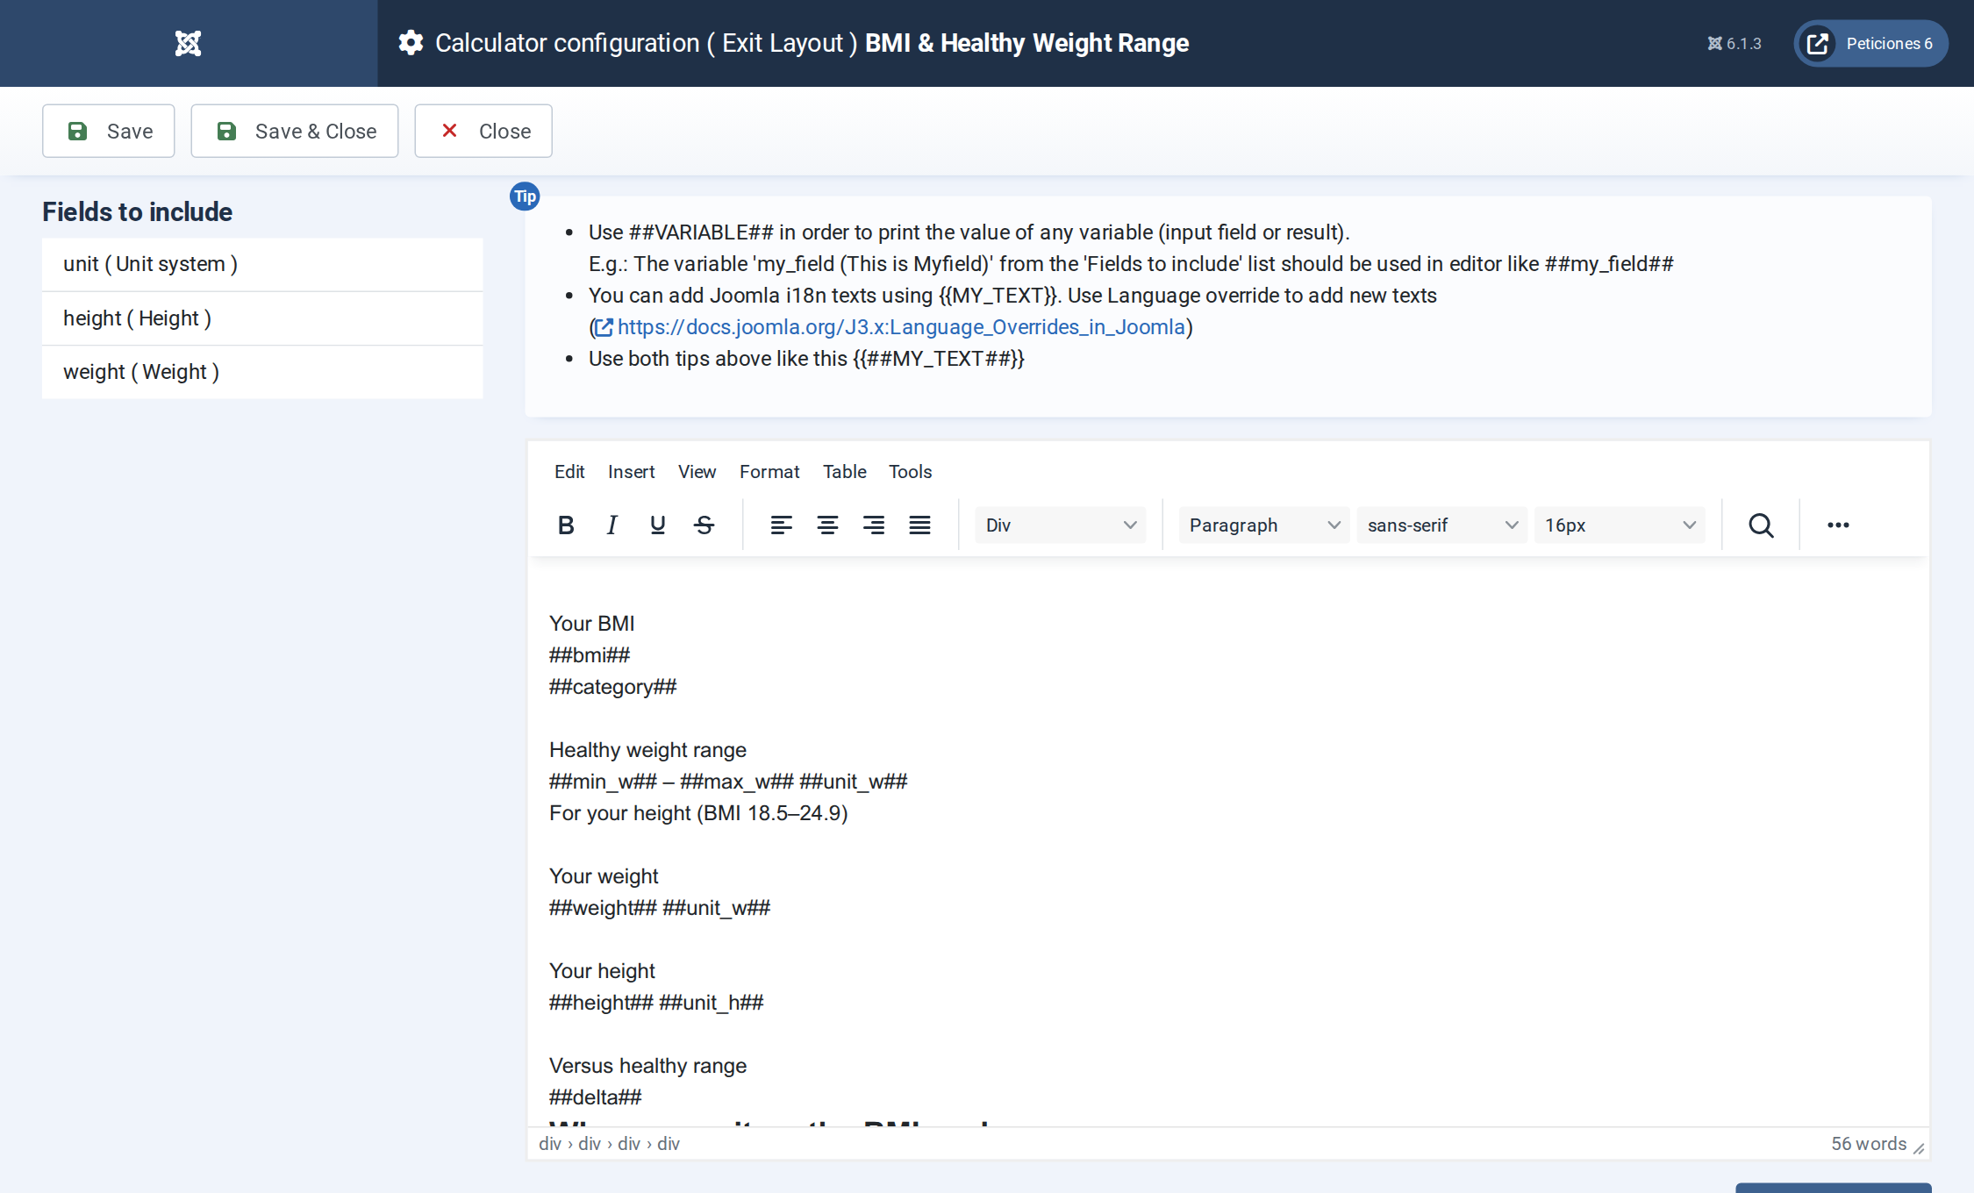Screen dimensions: 1974x1193
Task: Open the Paragraph format dropdown
Action: click(1263, 525)
